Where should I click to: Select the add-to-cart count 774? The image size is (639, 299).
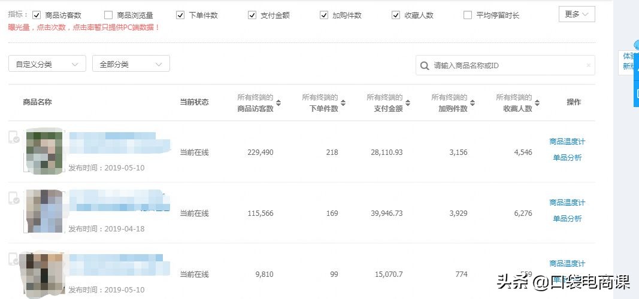(x=461, y=274)
